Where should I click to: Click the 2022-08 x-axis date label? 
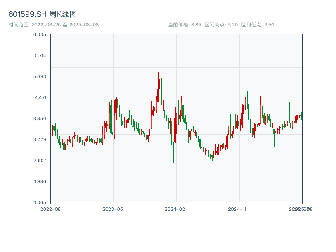[x=50, y=209]
